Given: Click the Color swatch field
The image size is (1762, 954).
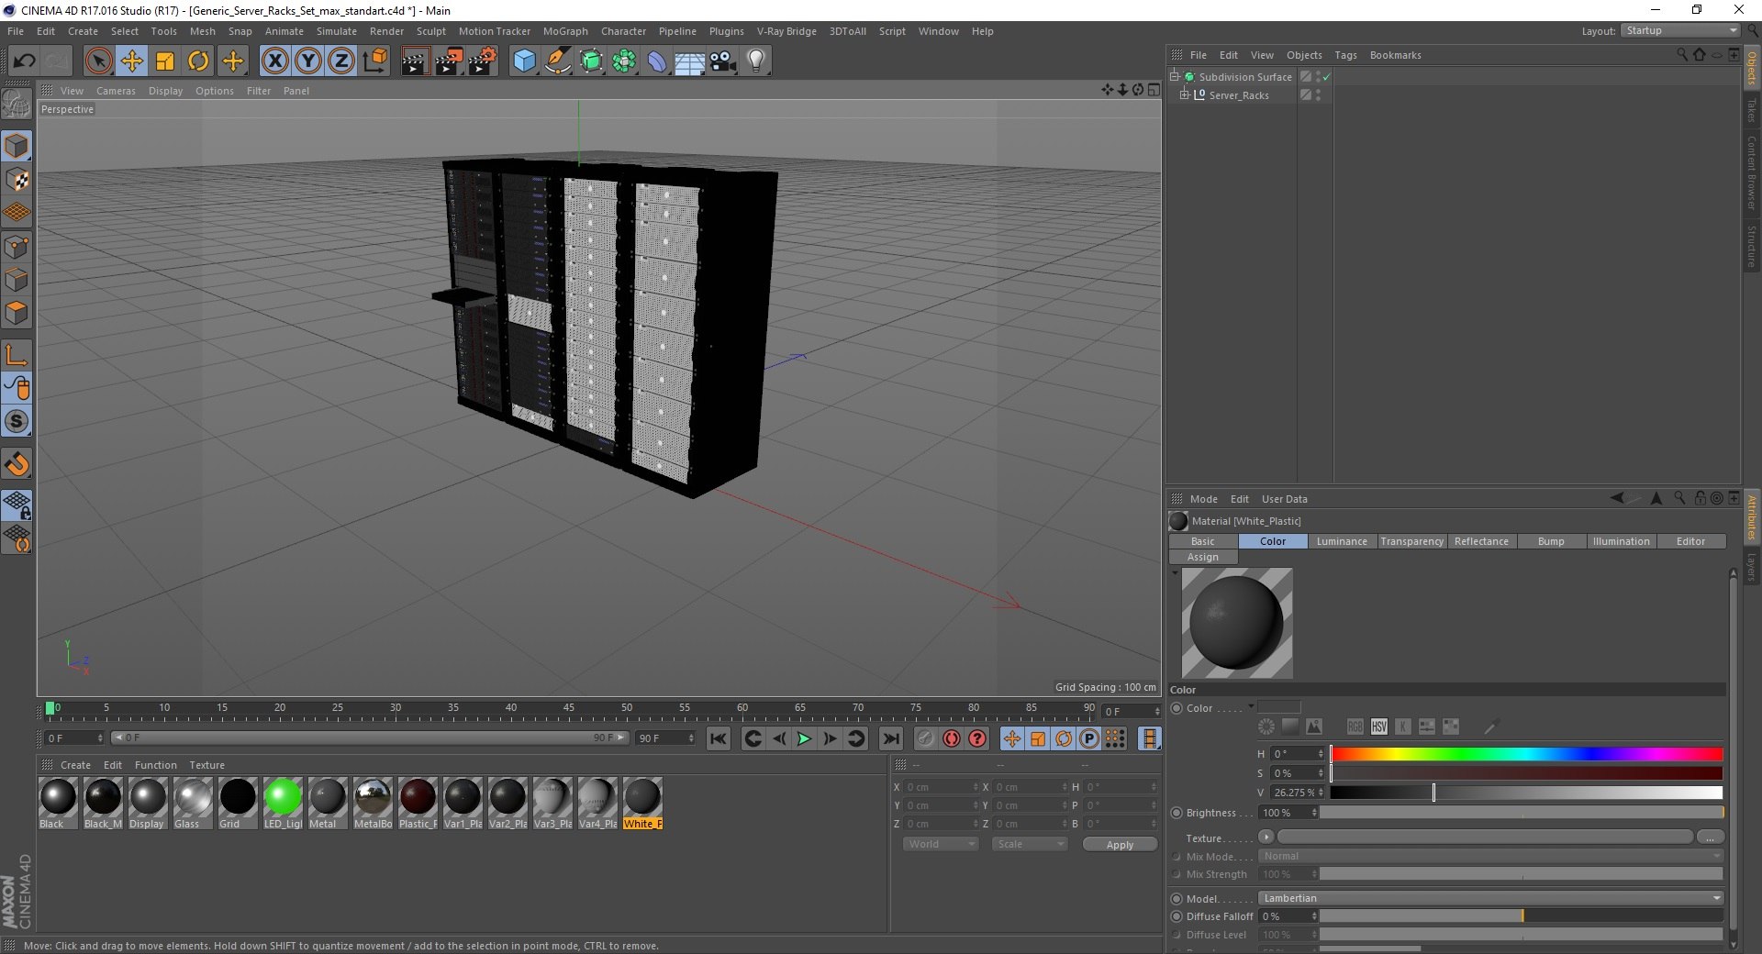Looking at the screenshot, I should pos(1279,706).
